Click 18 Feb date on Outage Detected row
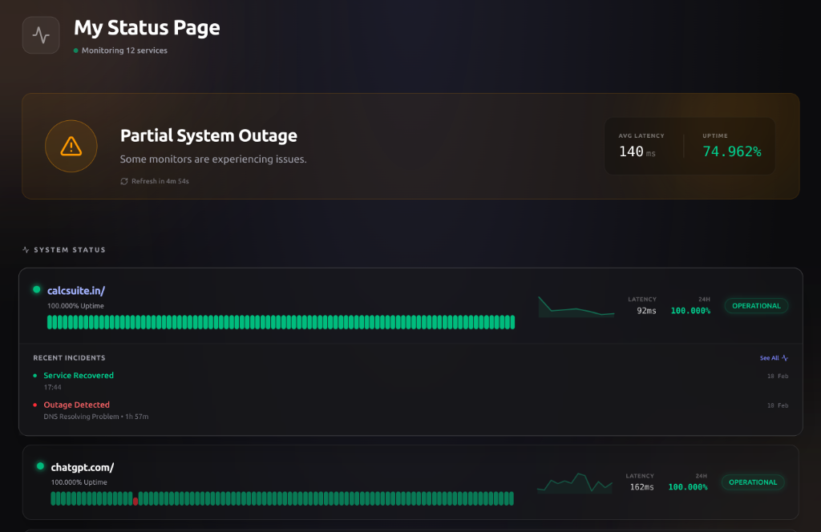 click(x=778, y=405)
